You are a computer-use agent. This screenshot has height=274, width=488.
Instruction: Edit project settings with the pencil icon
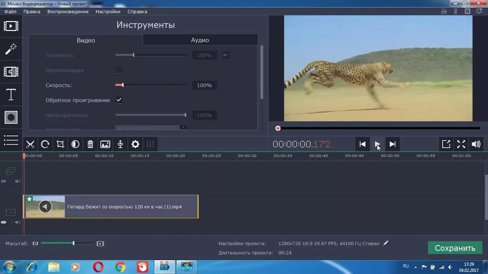[x=385, y=243]
